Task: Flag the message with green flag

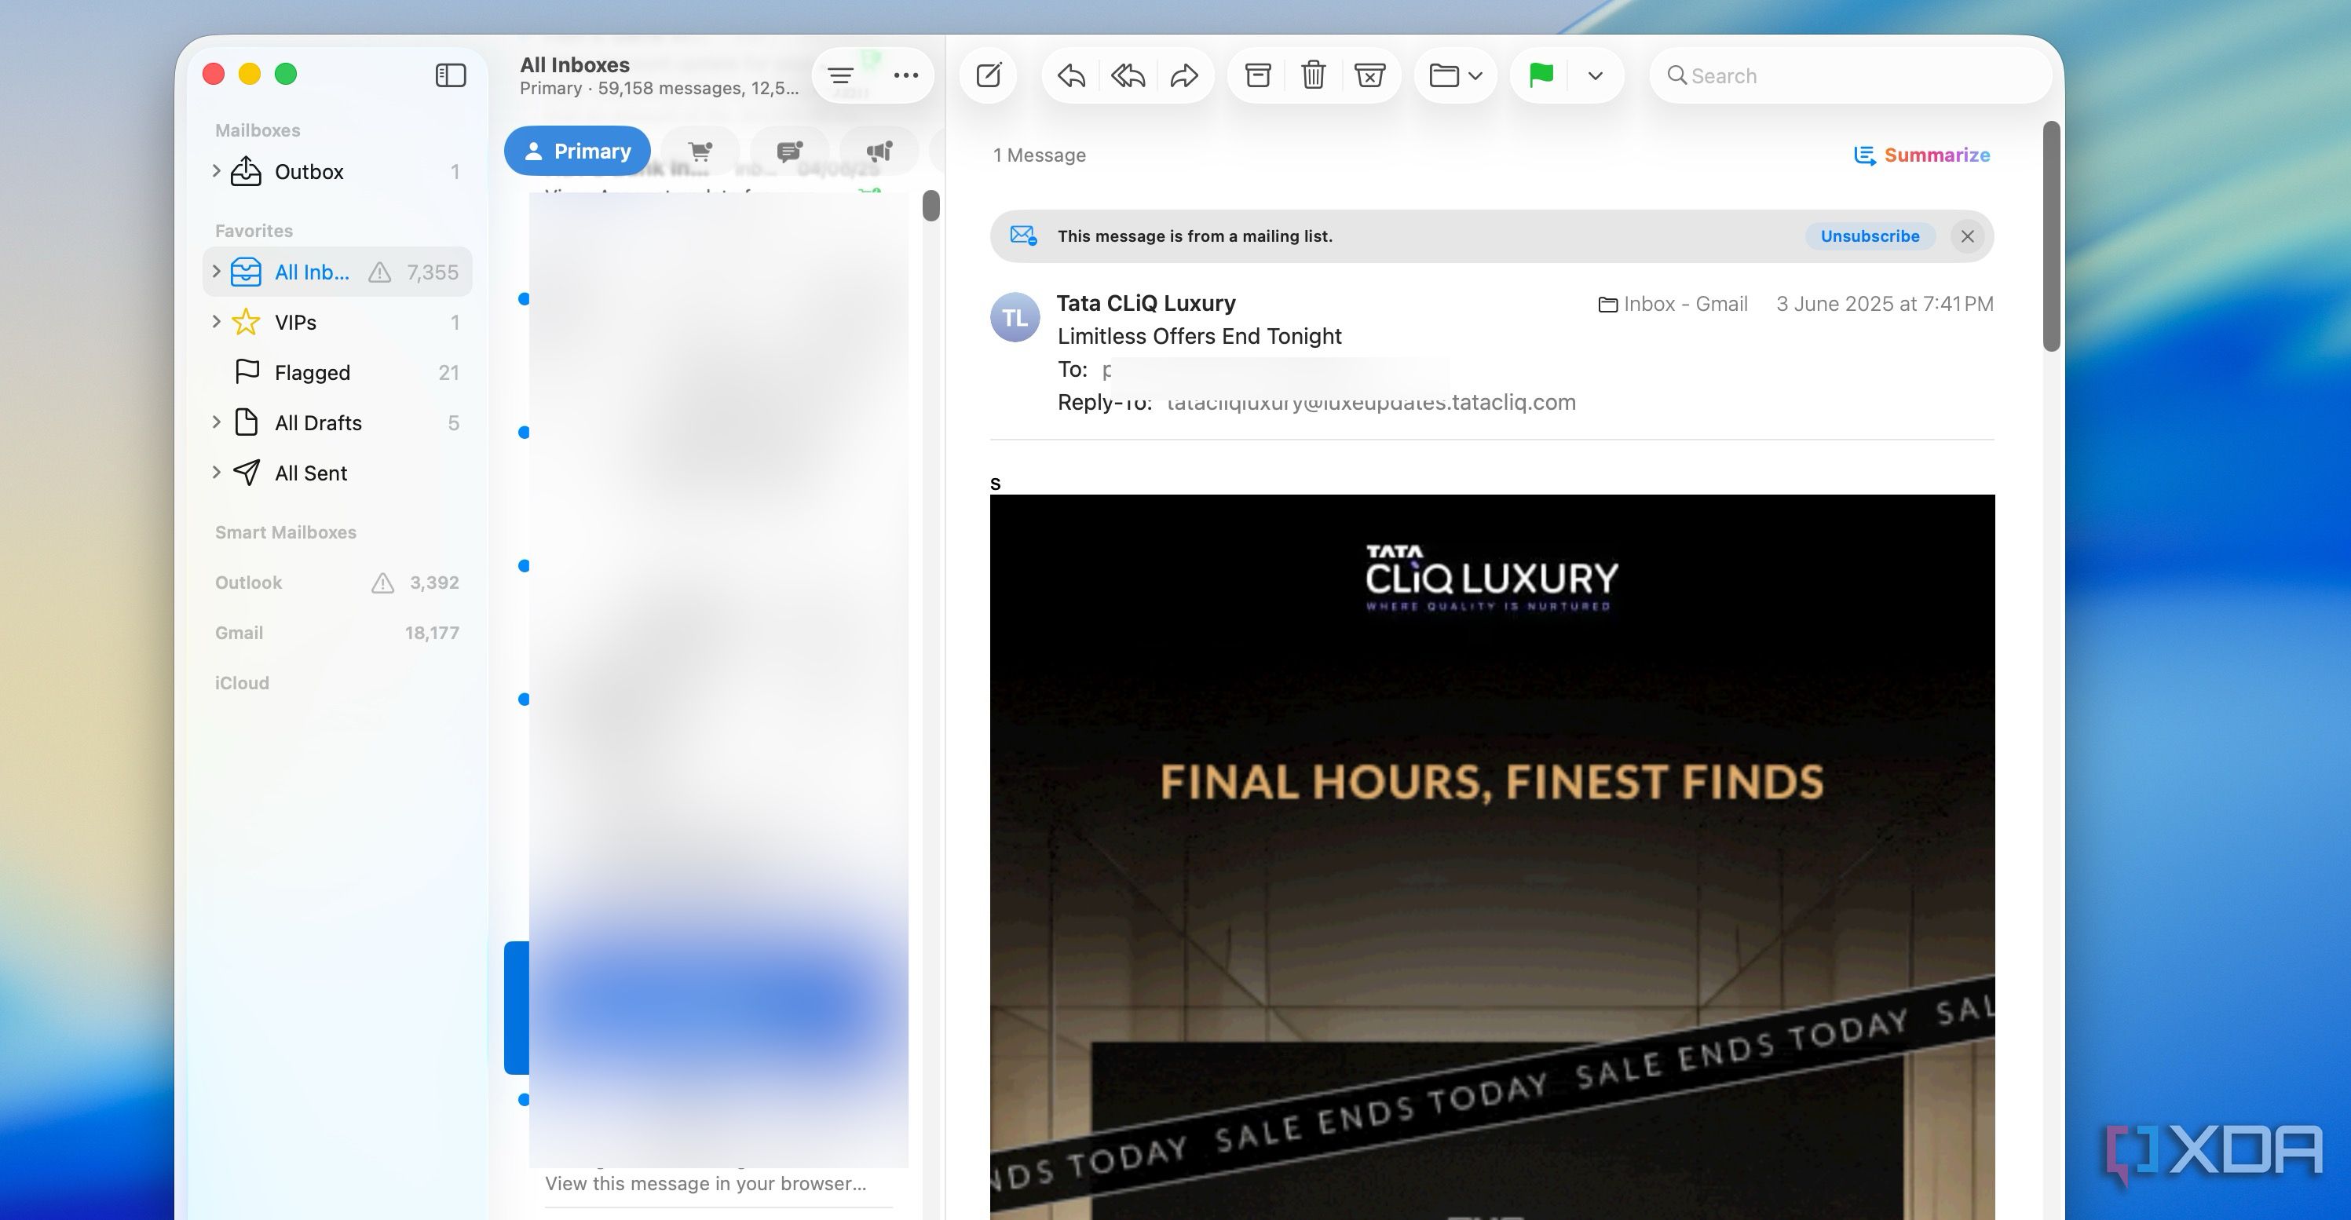Action: (1541, 75)
